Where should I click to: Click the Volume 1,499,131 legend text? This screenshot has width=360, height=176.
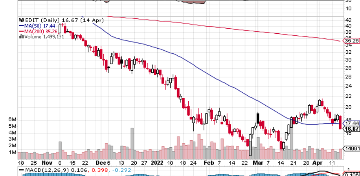(x=44, y=37)
